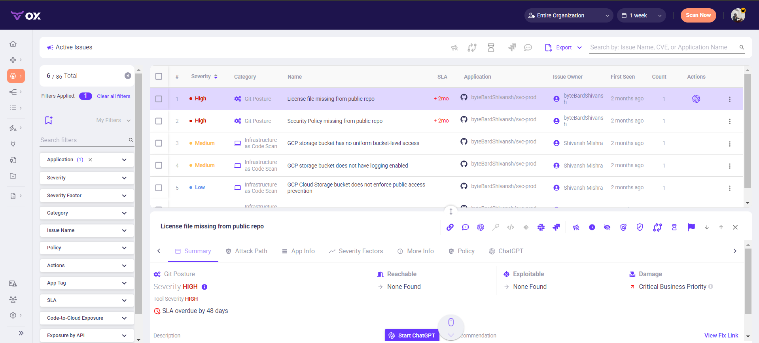Open the Entire Organization scope dropdown

(x=568, y=15)
